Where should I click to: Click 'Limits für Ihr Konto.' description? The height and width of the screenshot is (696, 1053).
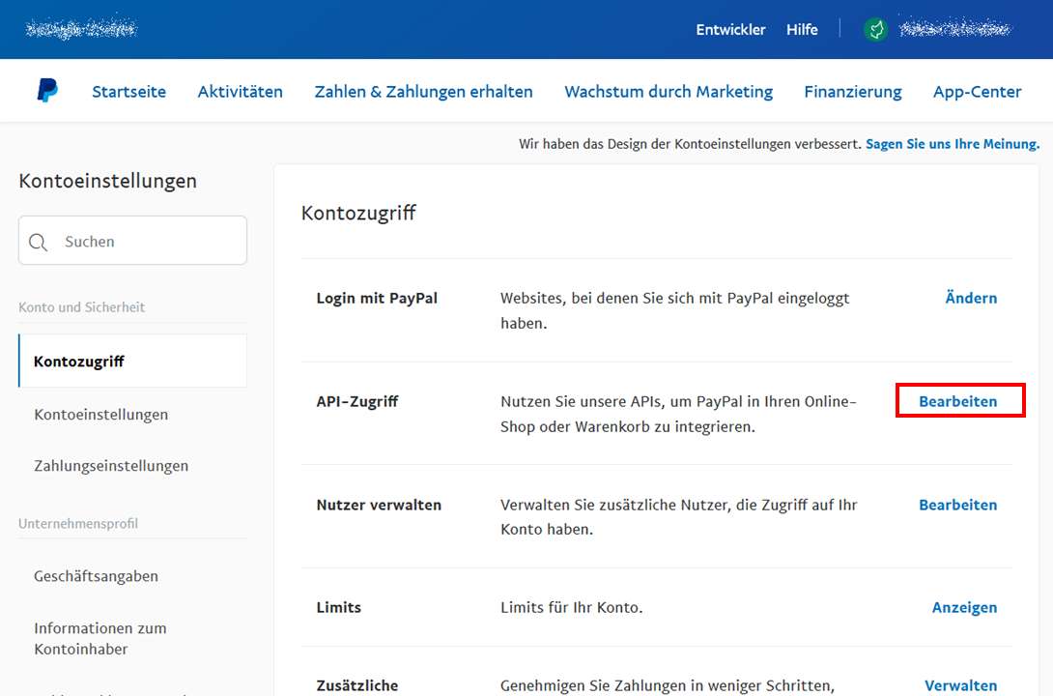[572, 607]
